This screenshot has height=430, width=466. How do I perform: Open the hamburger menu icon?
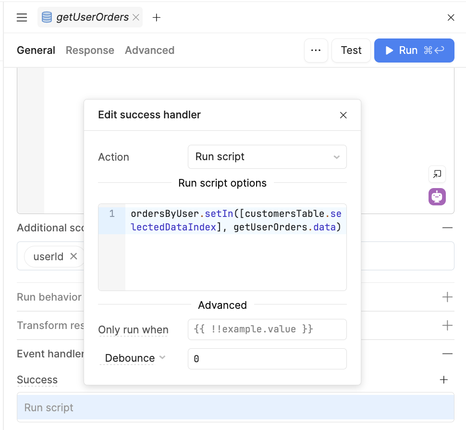coord(22,18)
